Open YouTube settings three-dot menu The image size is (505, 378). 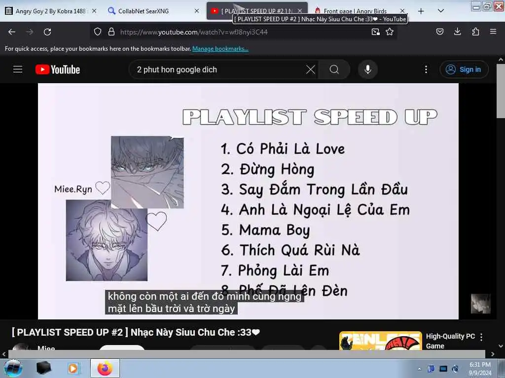[x=426, y=69]
